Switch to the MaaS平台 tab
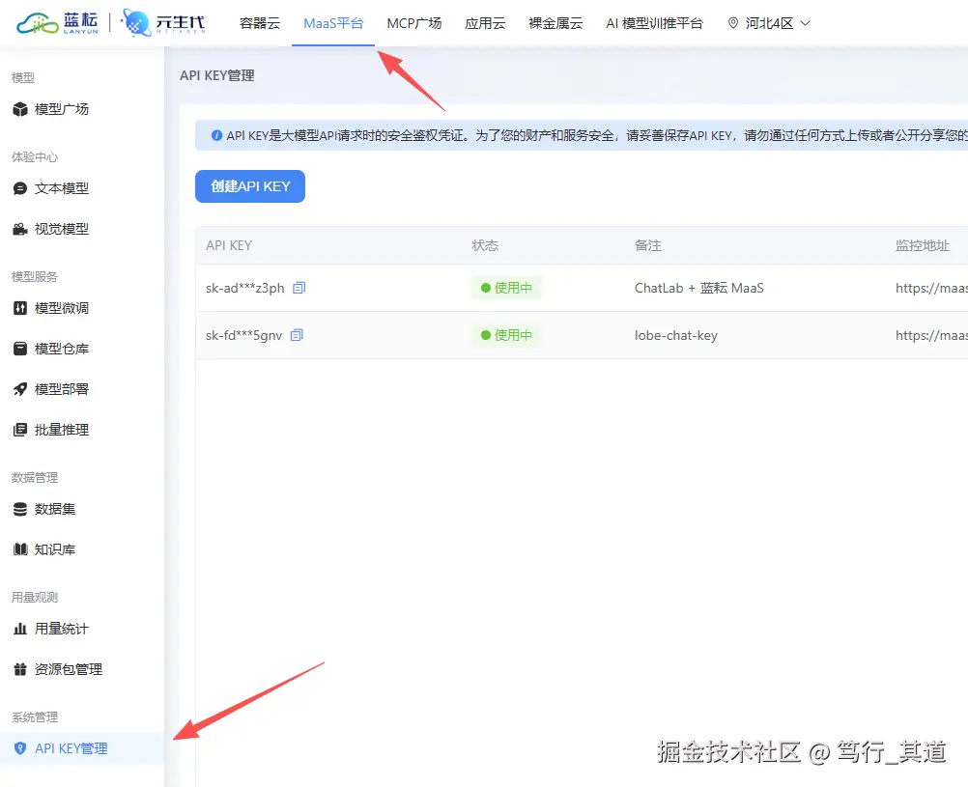 pyautogui.click(x=333, y=22)
